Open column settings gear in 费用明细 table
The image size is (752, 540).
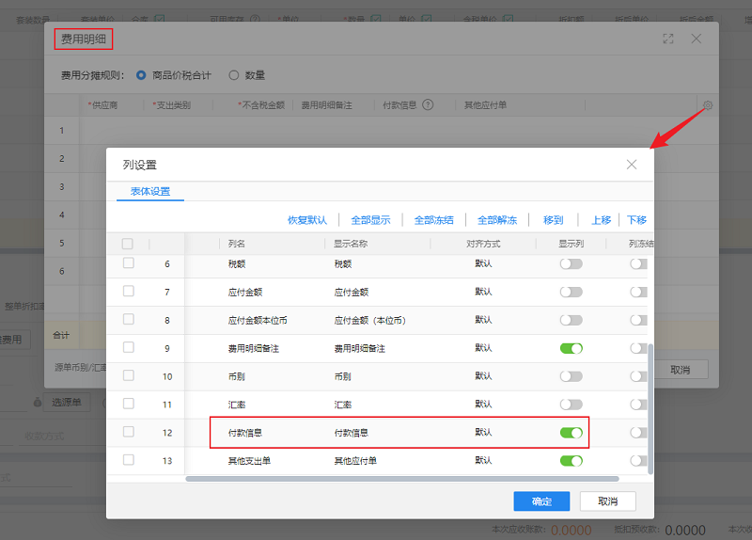tap(707, 105)
